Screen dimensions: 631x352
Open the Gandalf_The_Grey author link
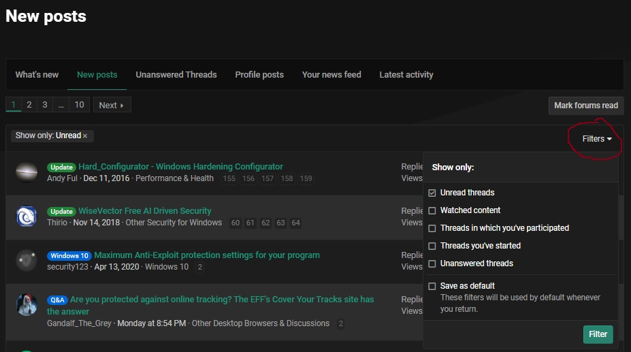click(x=79, y=323)
